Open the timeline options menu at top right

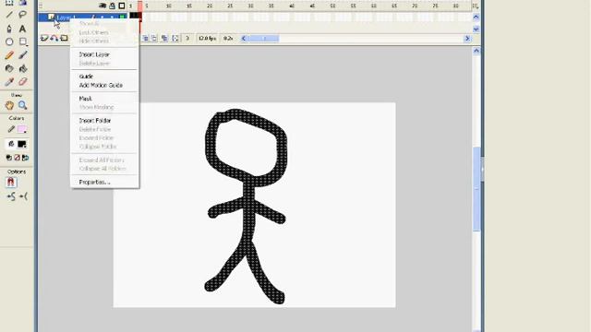point(476,6)
